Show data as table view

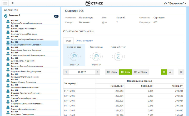coord(164,72)
